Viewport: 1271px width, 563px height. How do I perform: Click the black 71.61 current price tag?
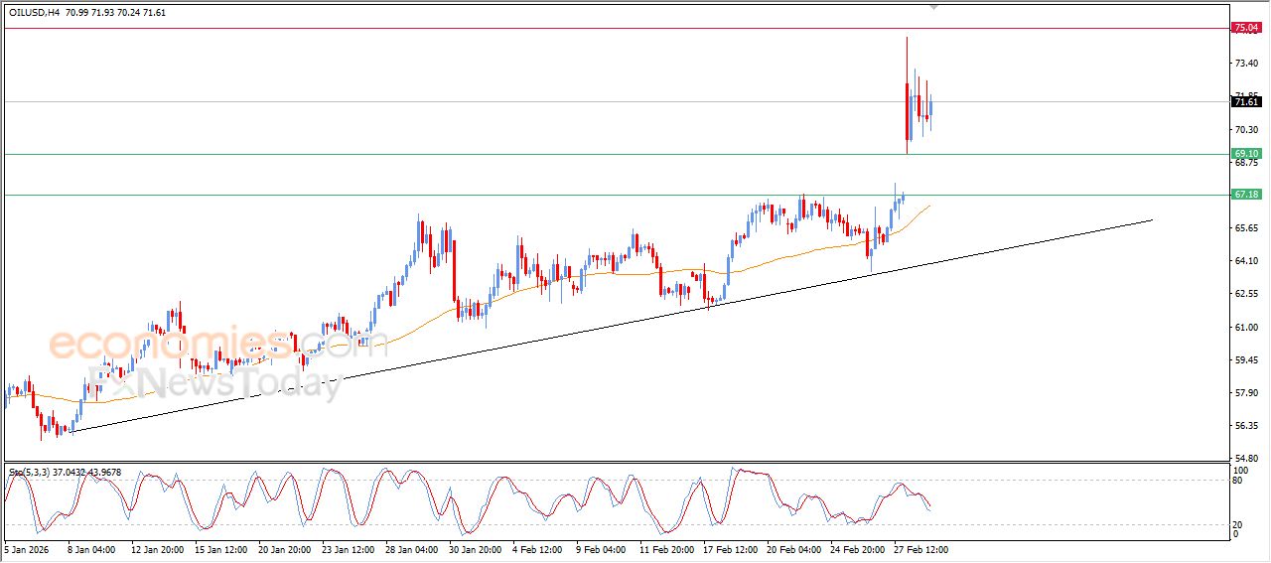(x=1245, y=101)
